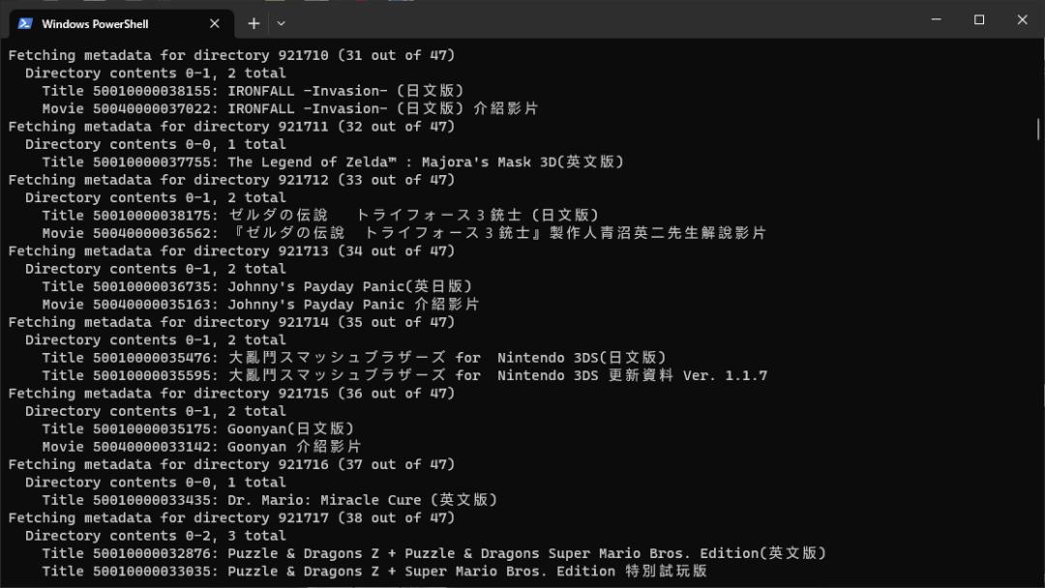Click line 'Fetching metadata for directory 921717'
Screen dimensions: 1045x588
(231, 518)
